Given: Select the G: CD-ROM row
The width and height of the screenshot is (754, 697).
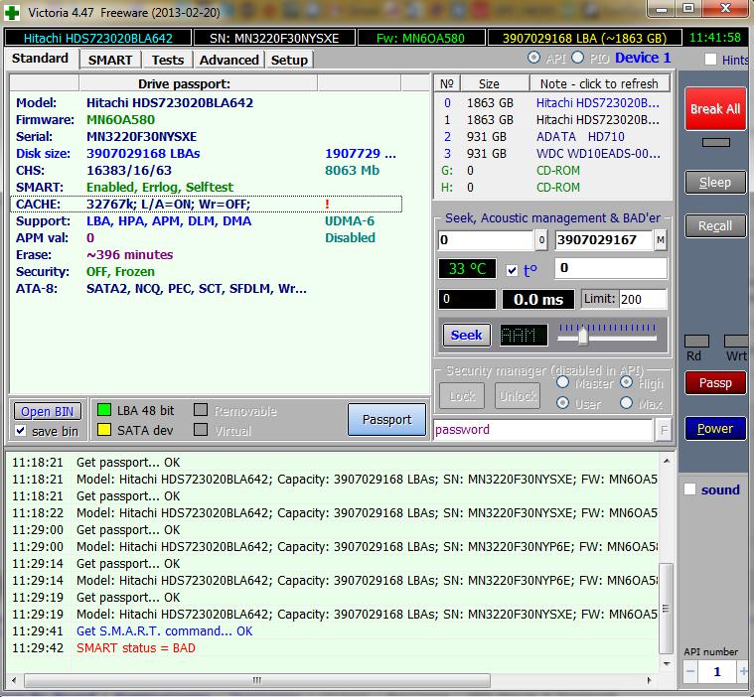Looking at the screenshot, I should pyautogui.click(x=552, y=170).
